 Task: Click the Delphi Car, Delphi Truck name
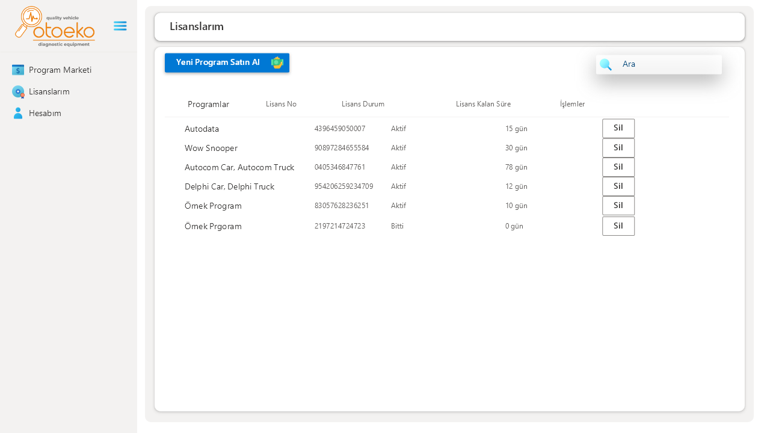229,186
